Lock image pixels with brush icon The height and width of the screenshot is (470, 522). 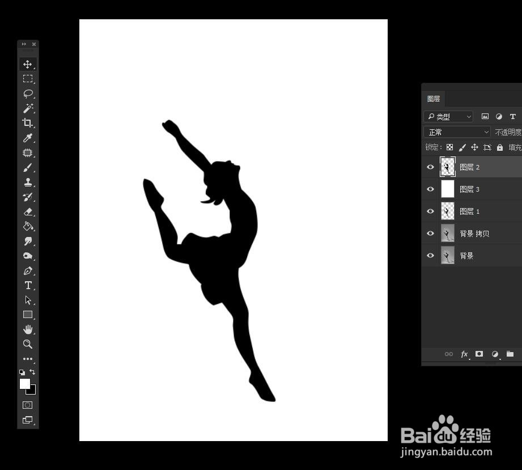coord(462,147)
